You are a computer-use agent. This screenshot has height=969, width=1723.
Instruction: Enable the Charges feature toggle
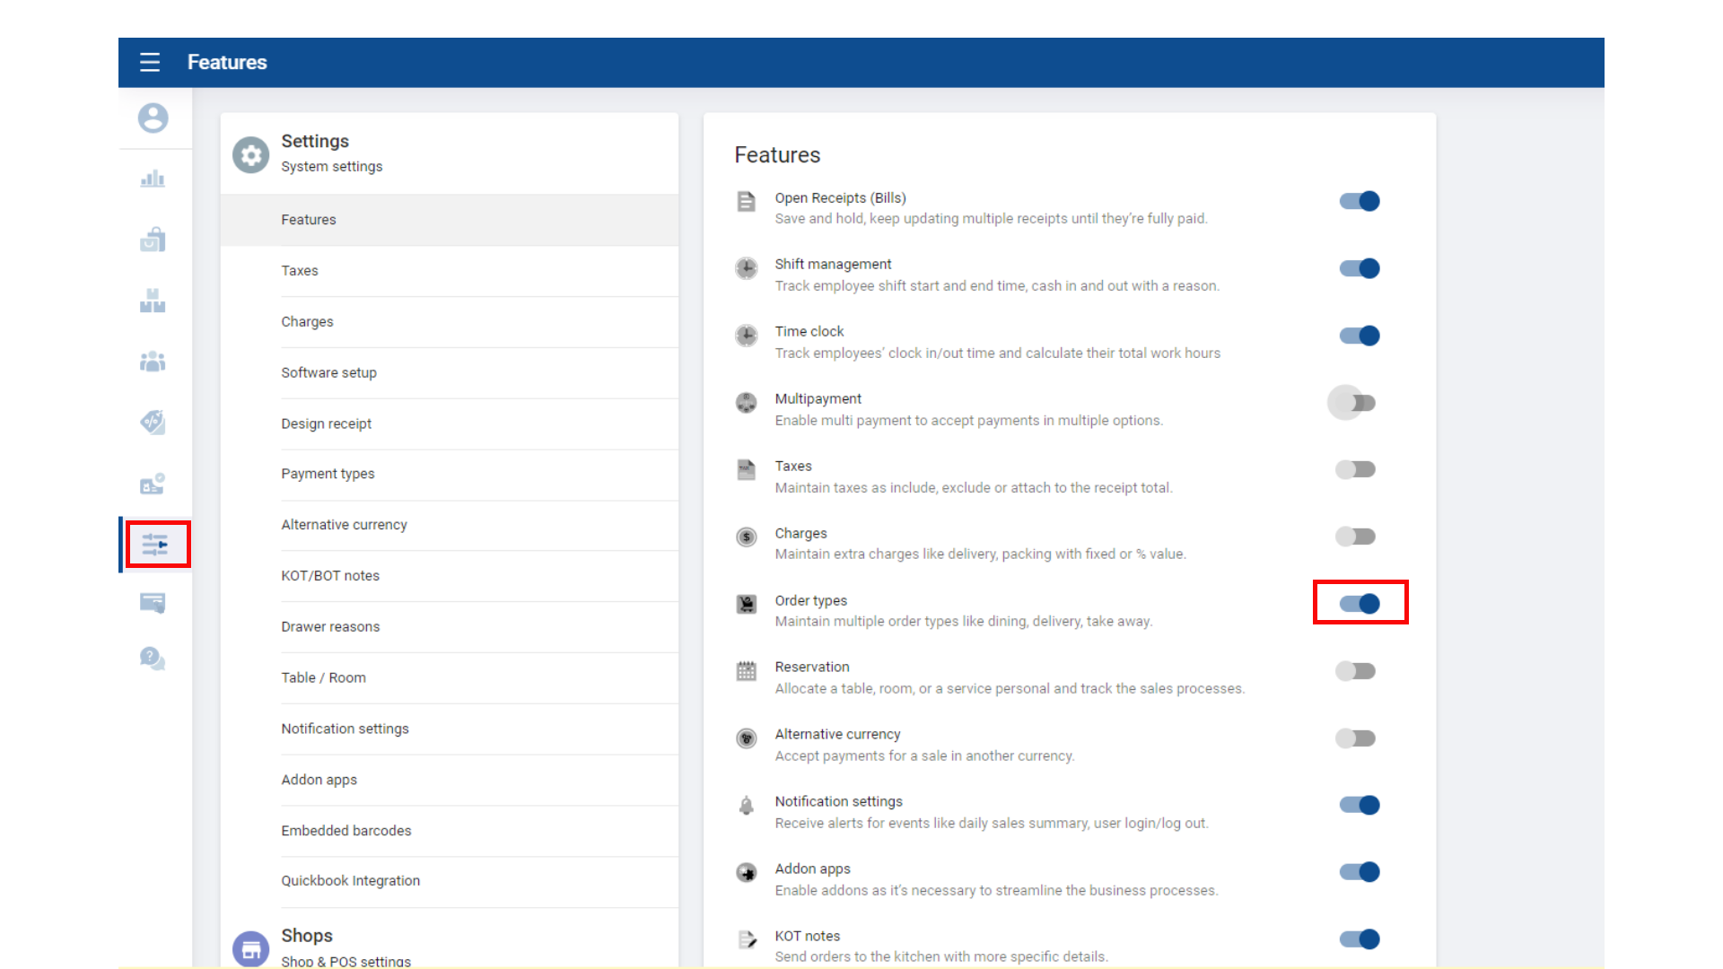tap(1355, 537)
